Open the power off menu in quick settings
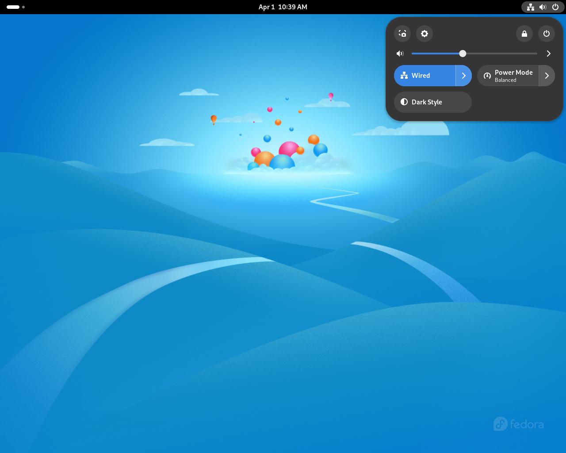Image resolution: width=566 pixels, height=453 pixels. tap(547, 34)
